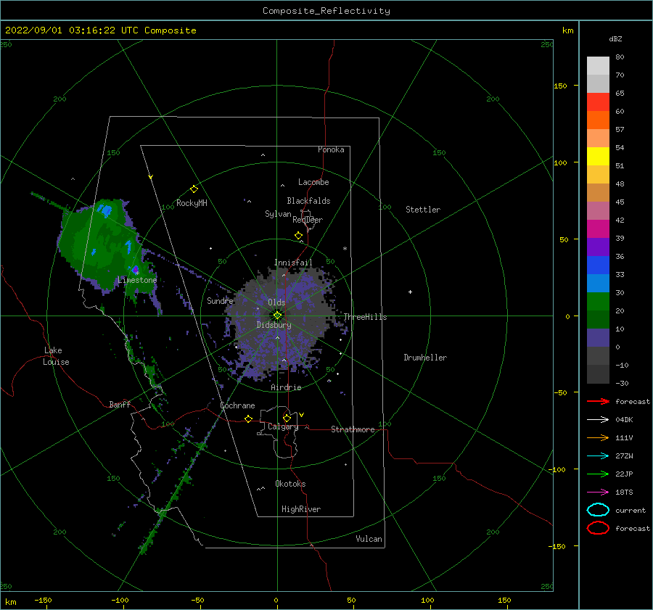Click the Banff label
Image resolution: width=653 pixels, height=610 pixels.
120,404
